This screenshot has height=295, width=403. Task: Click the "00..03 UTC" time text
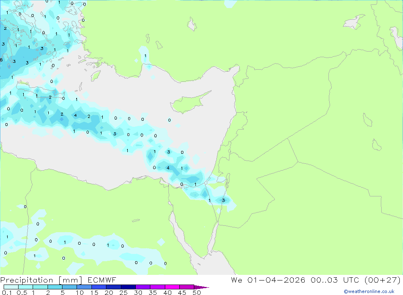click(335, 280)
